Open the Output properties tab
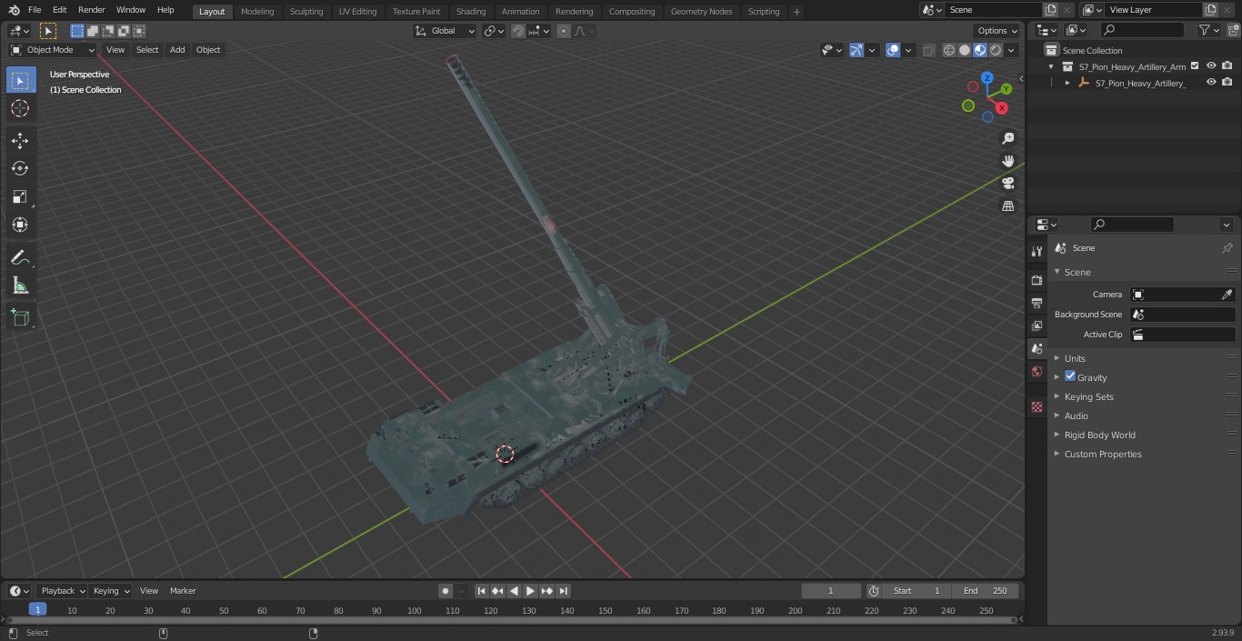Viewport: 1242px width, 641px height. point(1037,303)
